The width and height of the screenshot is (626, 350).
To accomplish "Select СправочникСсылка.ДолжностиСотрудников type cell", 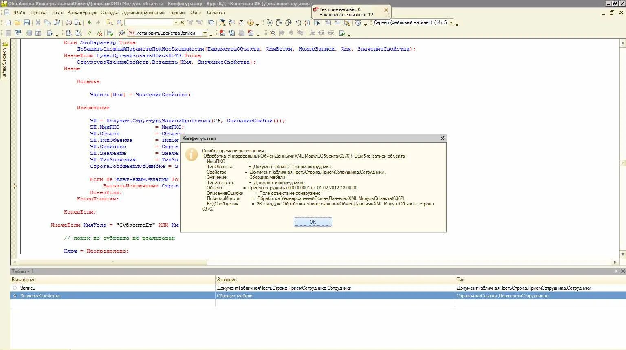I will [x=540, y=296].
